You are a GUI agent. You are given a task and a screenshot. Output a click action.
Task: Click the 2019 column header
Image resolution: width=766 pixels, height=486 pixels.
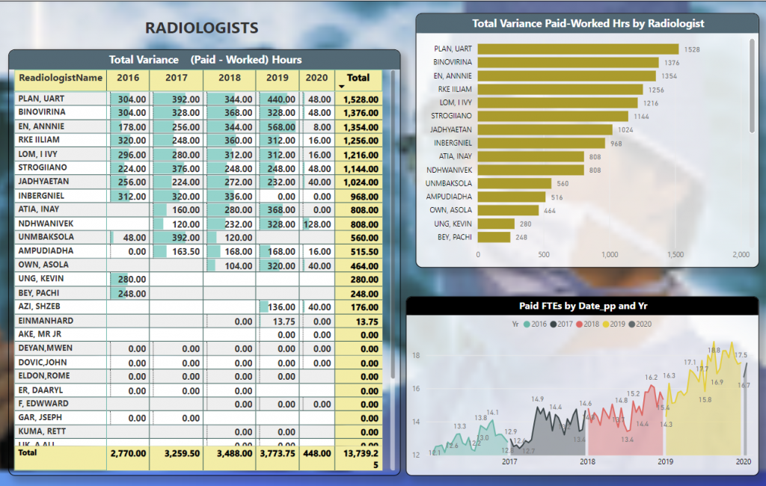pos(277,78)
